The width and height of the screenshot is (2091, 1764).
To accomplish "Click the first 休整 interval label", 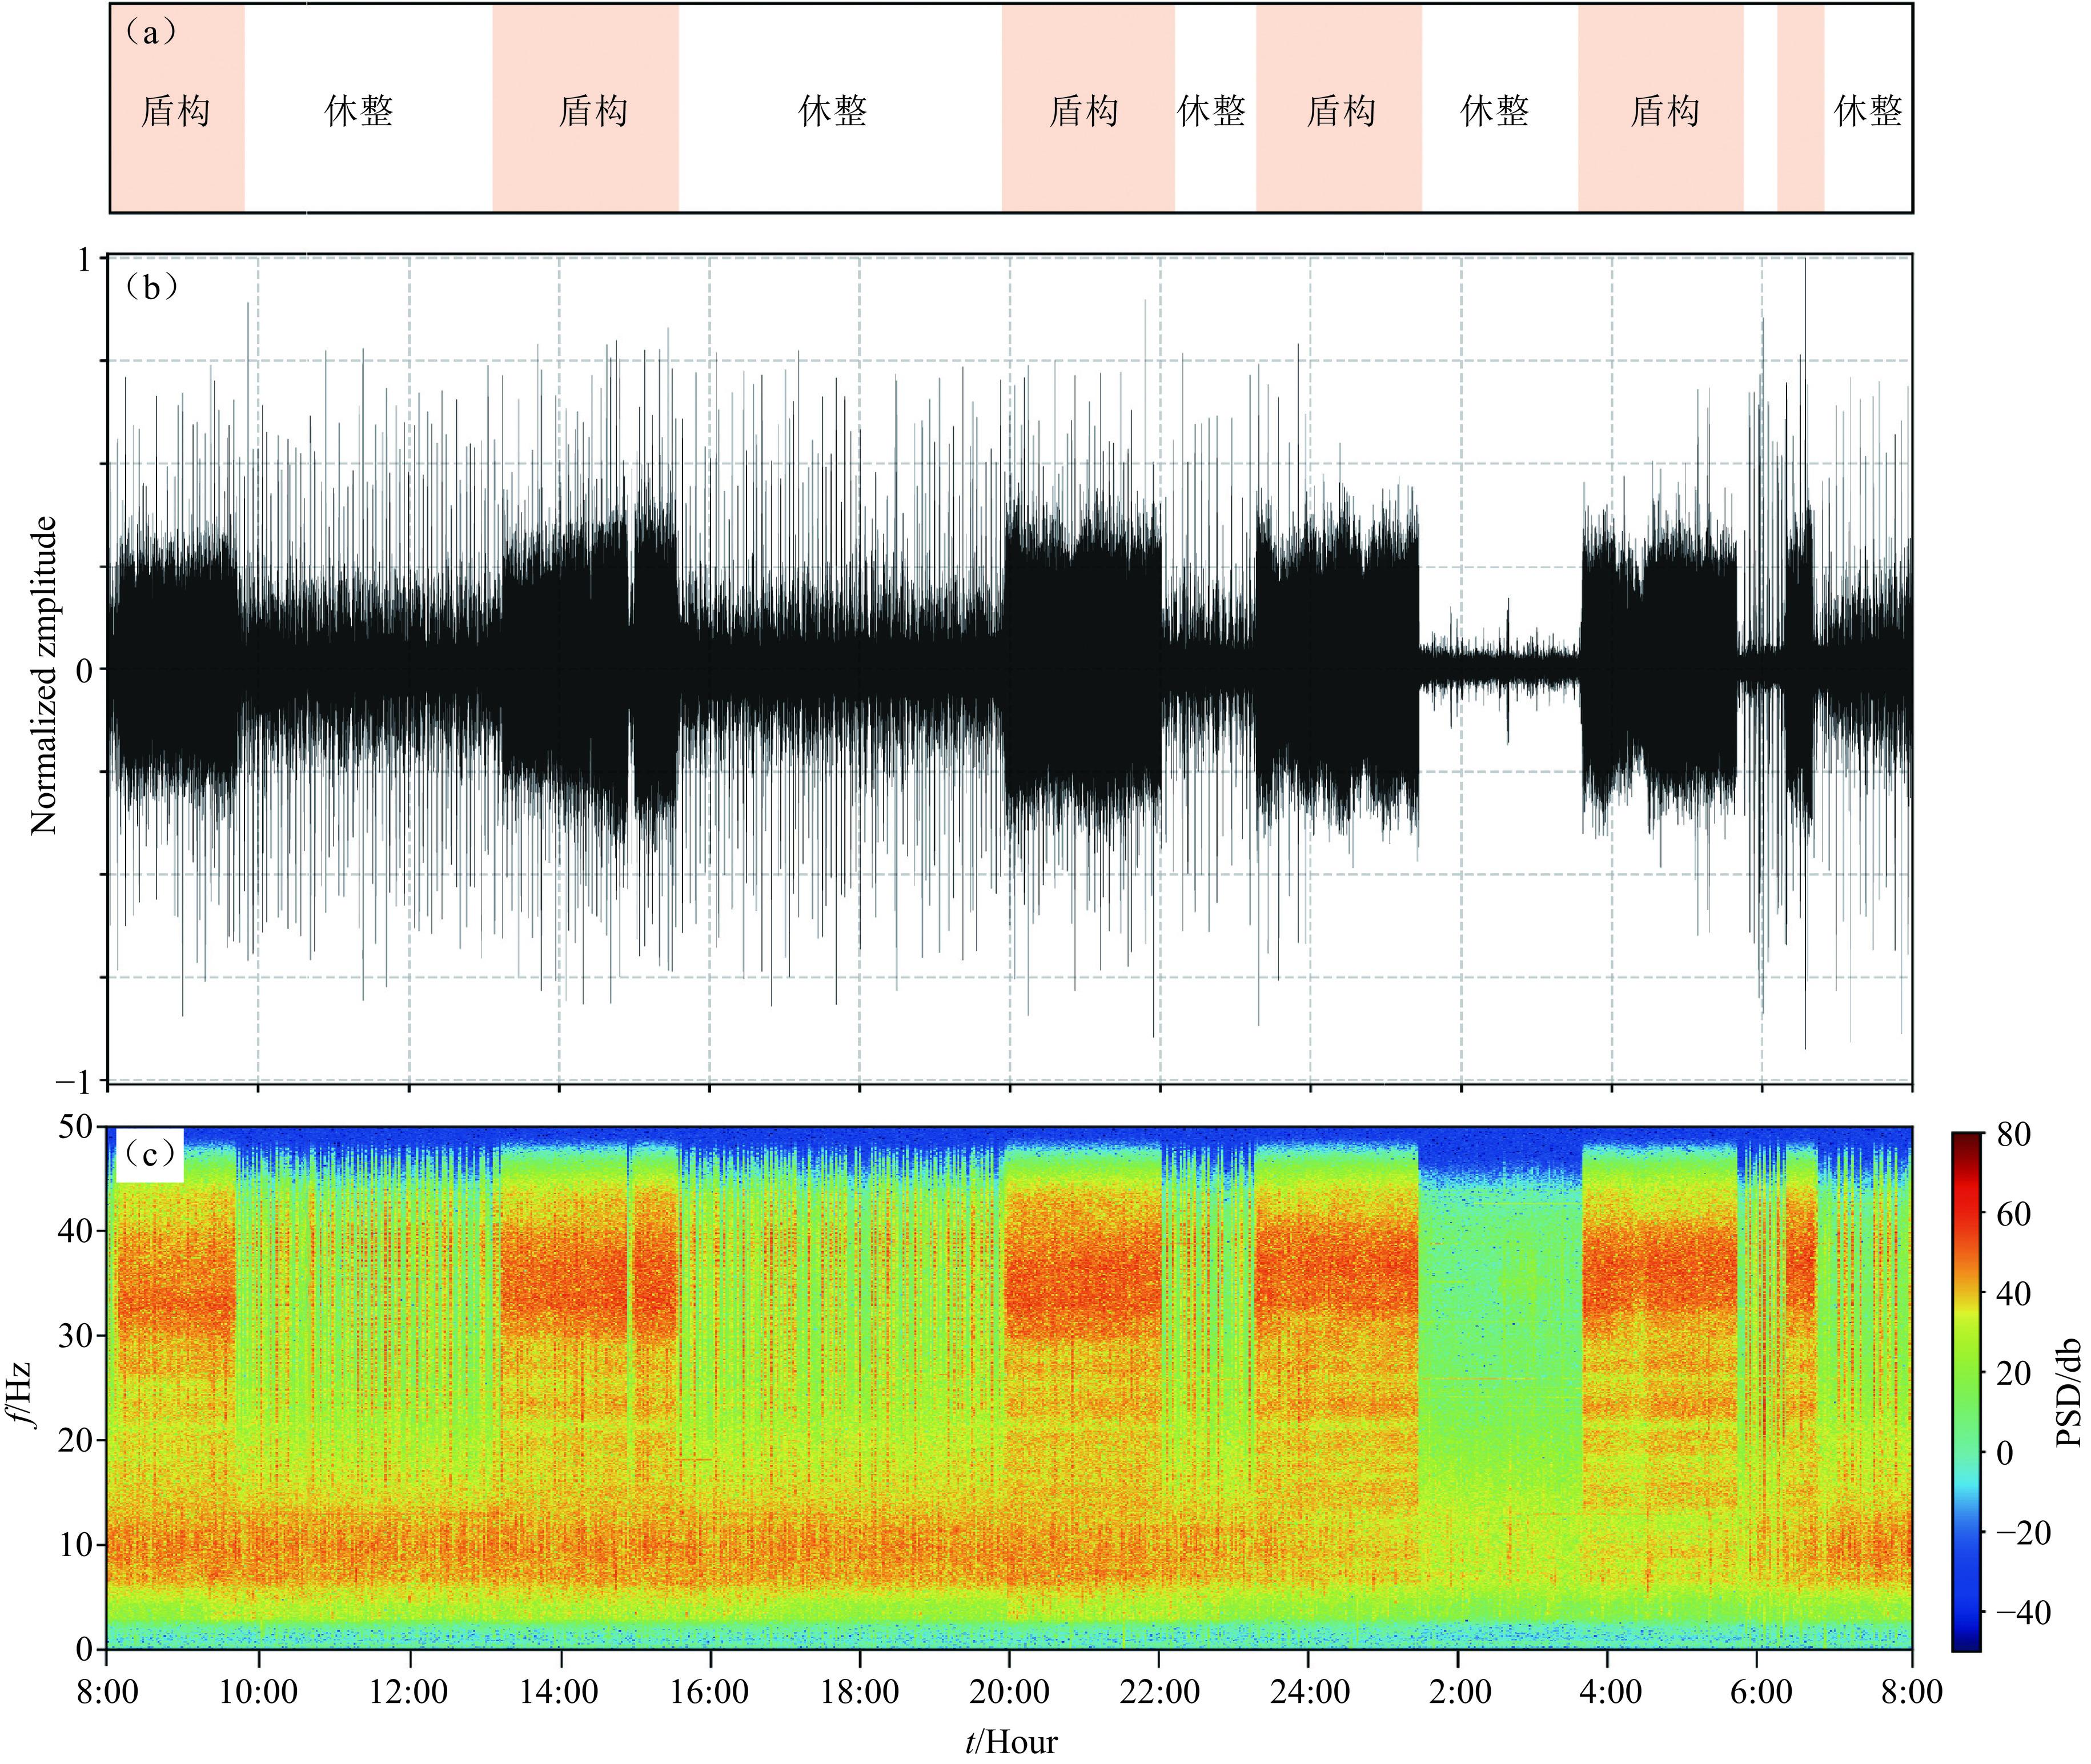I will 359,110.
